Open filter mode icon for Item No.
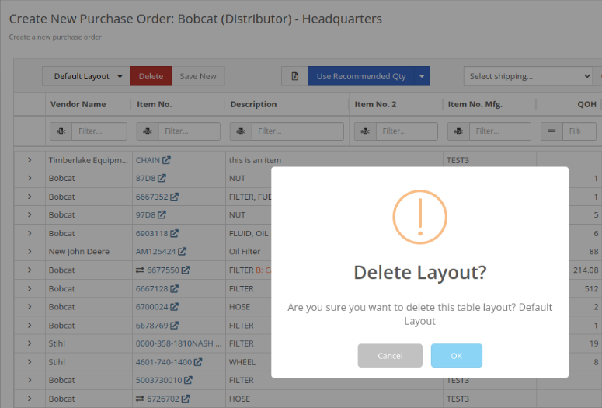The width and height of the screenshot is (602, 408). tap(148, 131)
